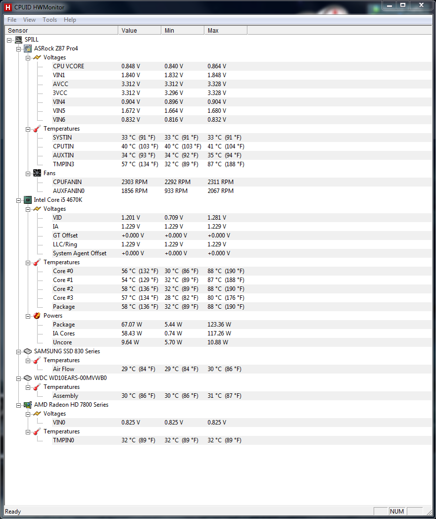This screenshot has height=519, width=436.
Task: Click the Voltages icon under AMD Radeon
Action: (x=37, y=414)
